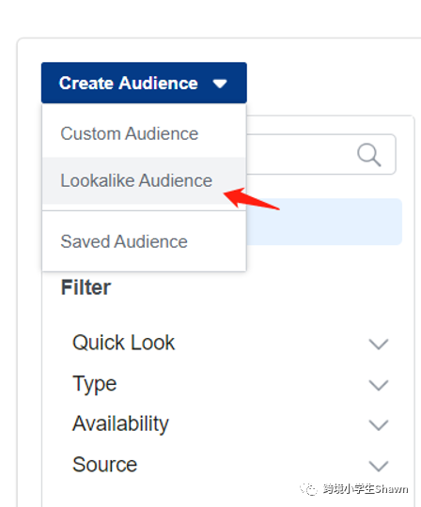Viewport: 421px width, 507px height.
Task: Expand the Quick Look chevron arrow
Action: [x=379, y=344]
